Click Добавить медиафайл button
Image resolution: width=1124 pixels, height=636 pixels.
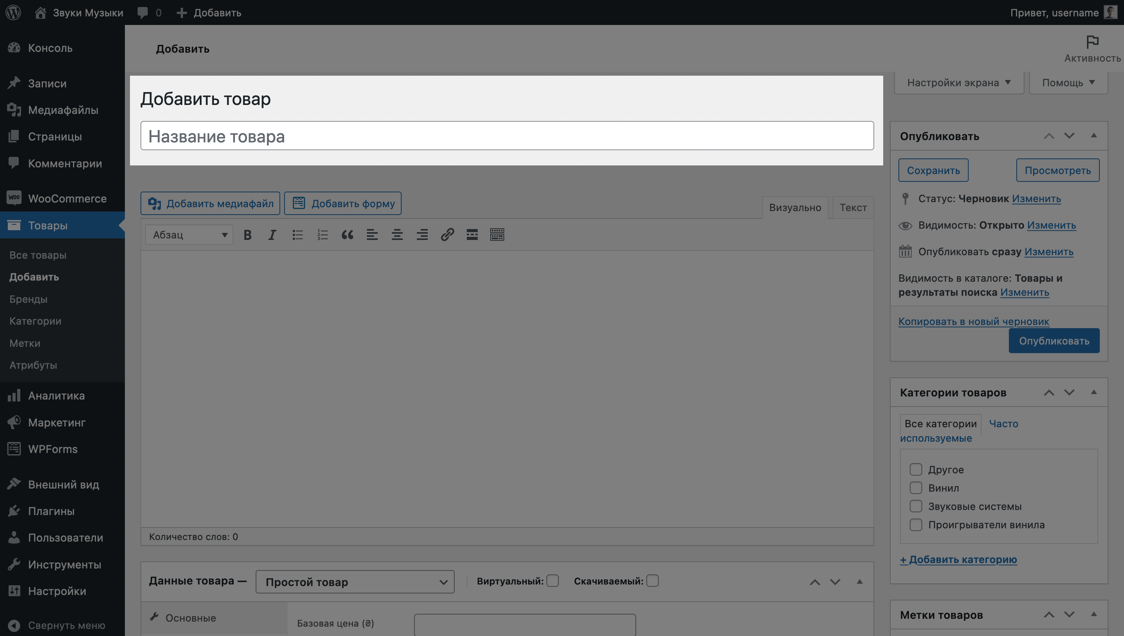210,204
